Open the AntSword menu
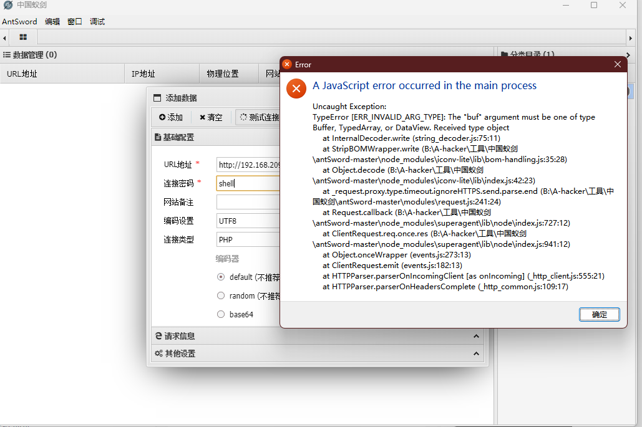Screen dimensions: 642x427 point(19,21)
